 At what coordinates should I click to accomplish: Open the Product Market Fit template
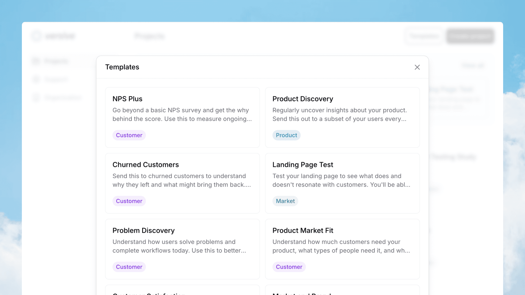pyautogui.click(x=342, y=249)
